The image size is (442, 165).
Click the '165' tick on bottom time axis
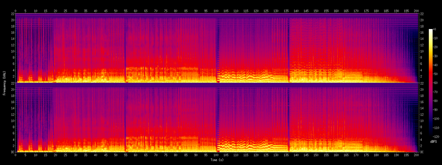tap(346, 155)
